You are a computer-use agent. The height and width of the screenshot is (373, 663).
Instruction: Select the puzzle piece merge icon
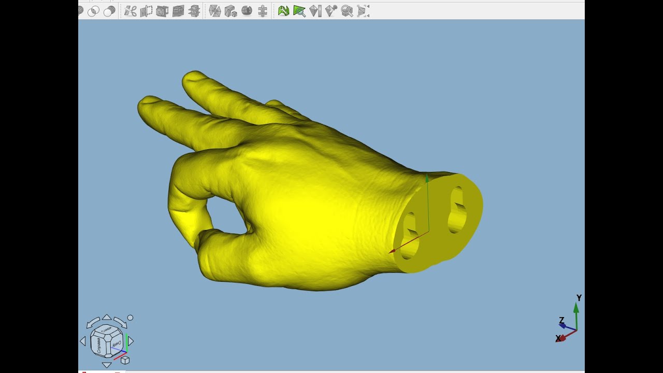point(263,11)
